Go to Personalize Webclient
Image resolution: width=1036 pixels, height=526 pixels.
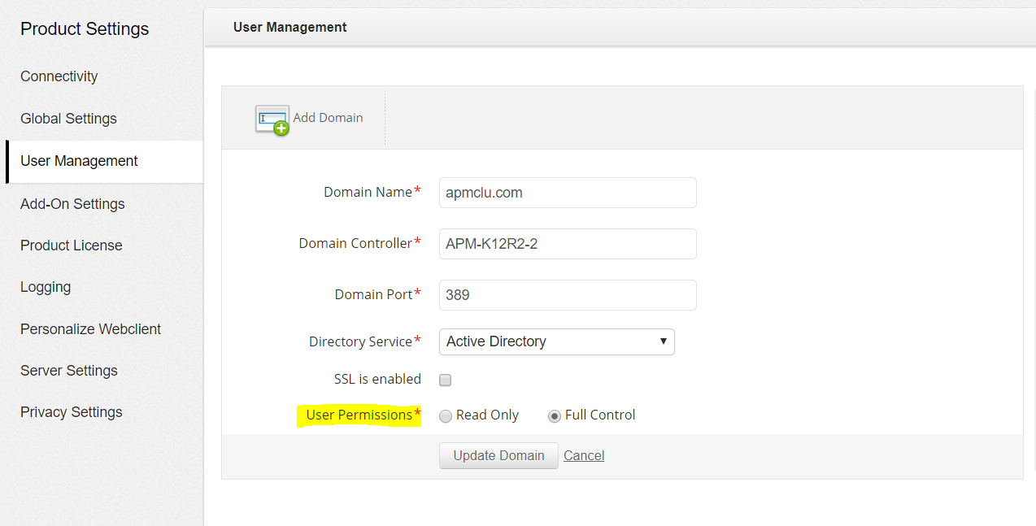click(90, 329)
